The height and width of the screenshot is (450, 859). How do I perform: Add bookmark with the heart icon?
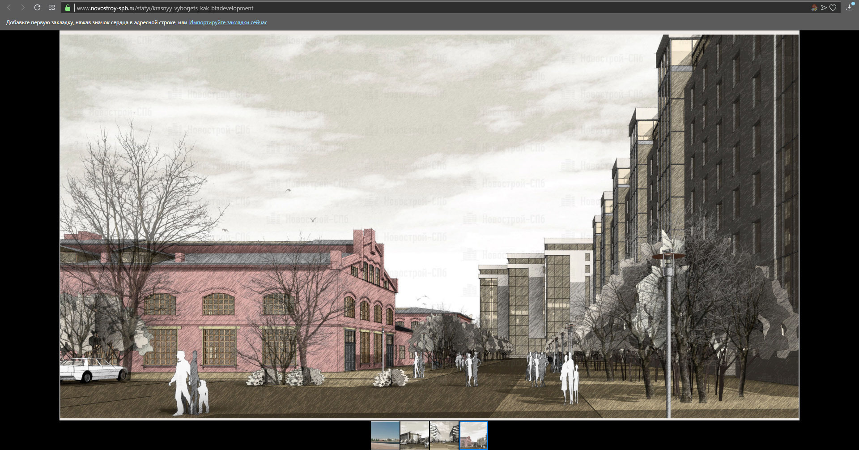click(x=833, y=8)
